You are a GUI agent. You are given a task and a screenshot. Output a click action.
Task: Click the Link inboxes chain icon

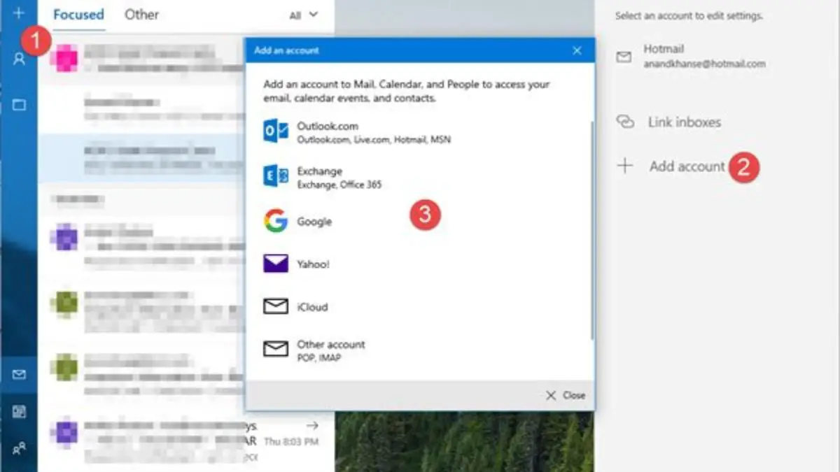coord(624,122)
